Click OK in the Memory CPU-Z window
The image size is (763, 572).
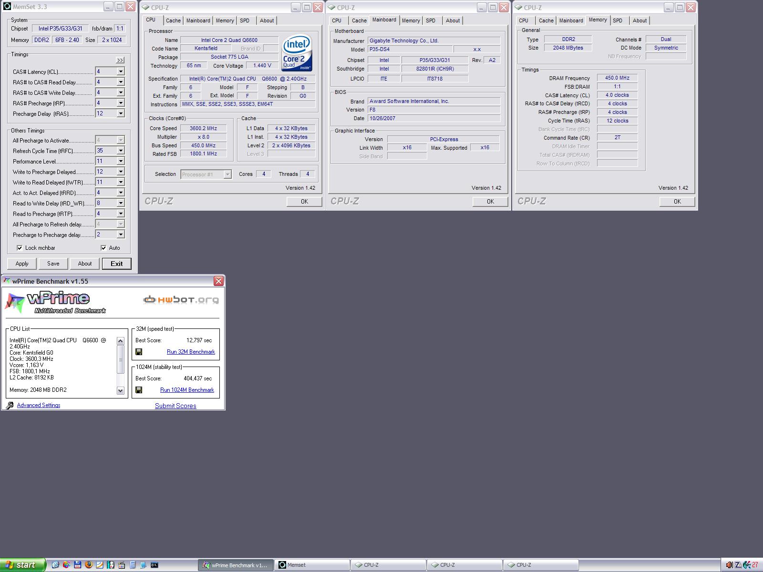point(677,202)
